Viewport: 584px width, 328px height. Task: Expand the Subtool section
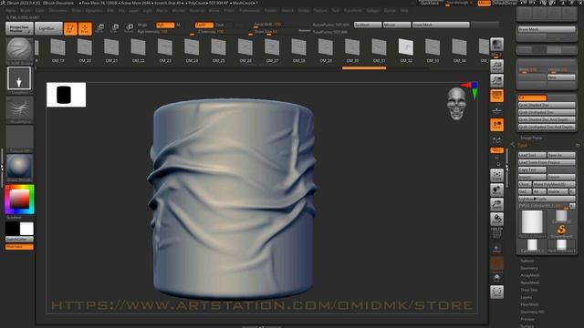point(527,261)
